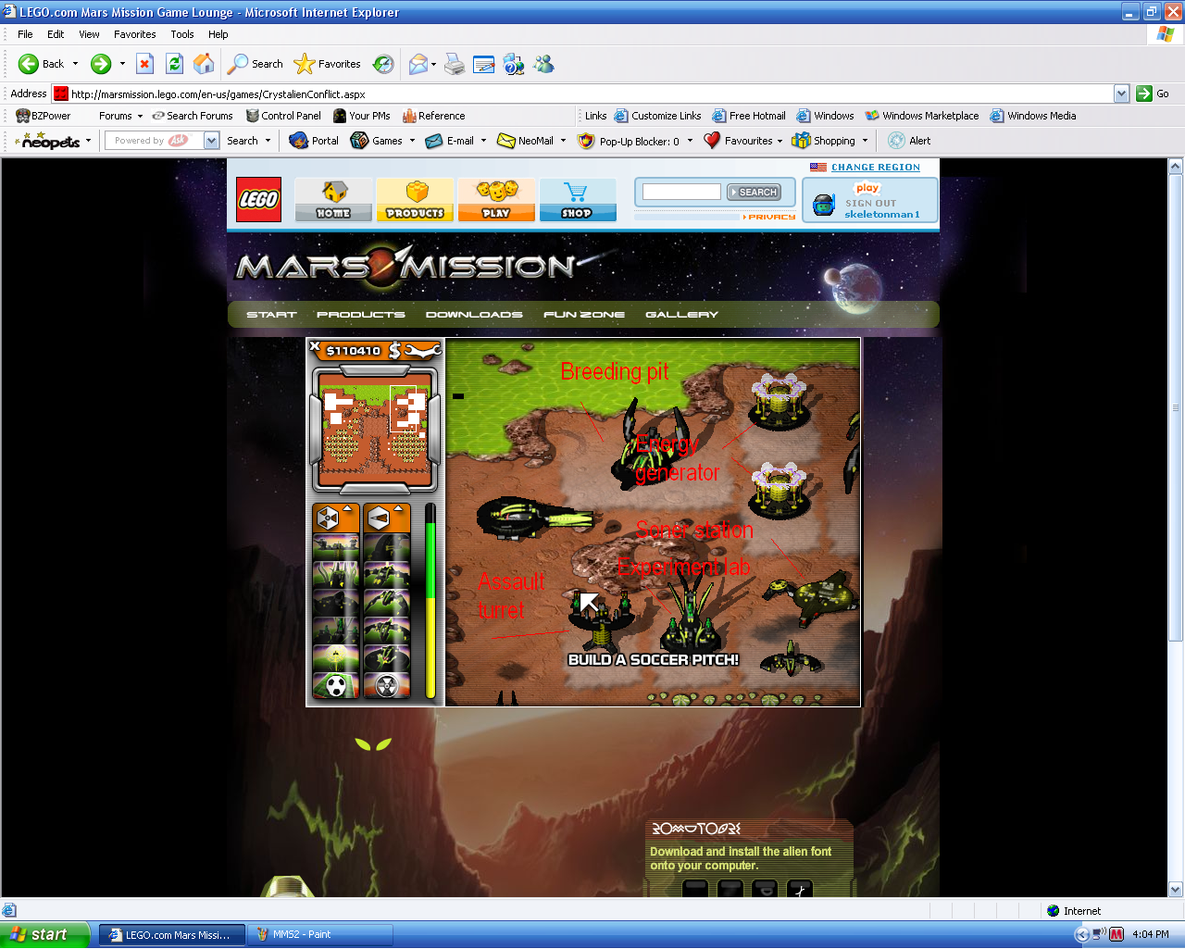This screenshot has width=1185, height=949.
Task: Open the Back button history dropdown arrow
Action: (x=75, y=64)
